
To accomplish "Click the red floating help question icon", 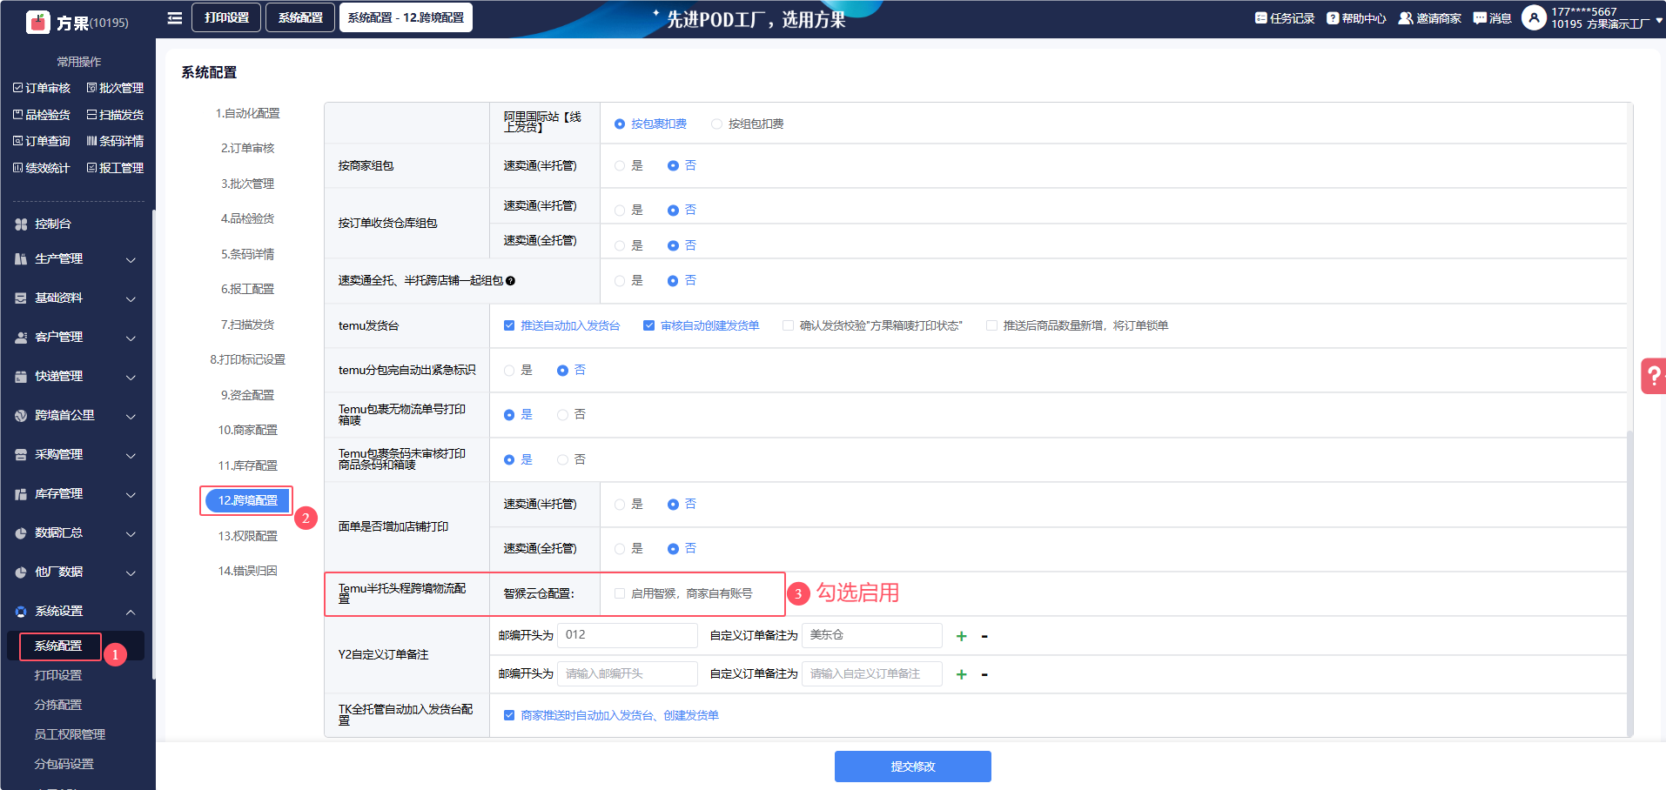I will coord(1653,377).
